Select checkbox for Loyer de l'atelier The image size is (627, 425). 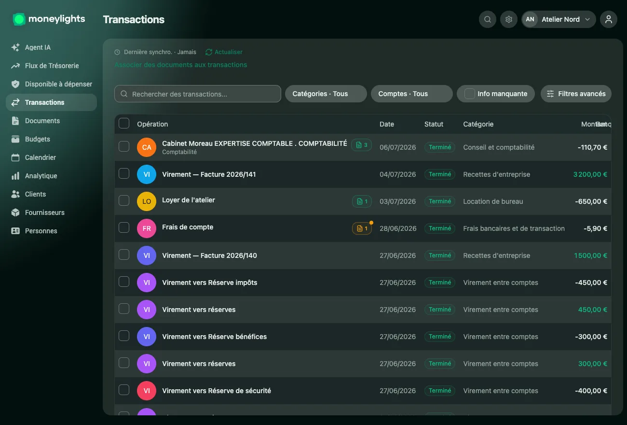[124, 200]
